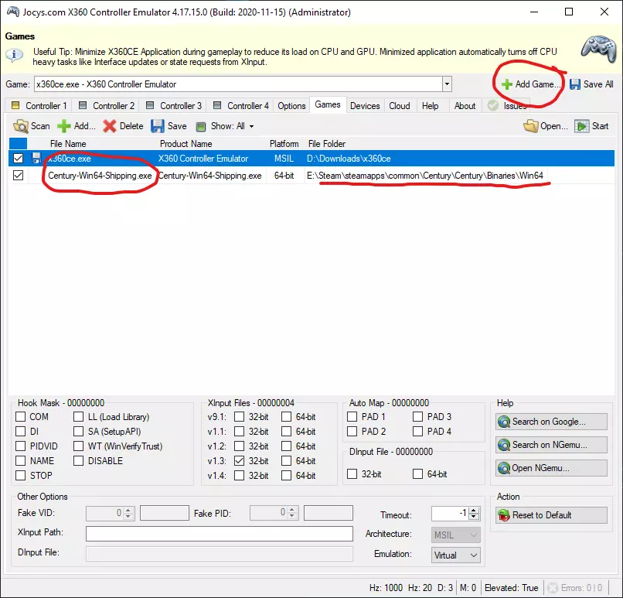Switch to the Controller 3 tab
This screenshot has height=598, width=623.
(174, 106)
